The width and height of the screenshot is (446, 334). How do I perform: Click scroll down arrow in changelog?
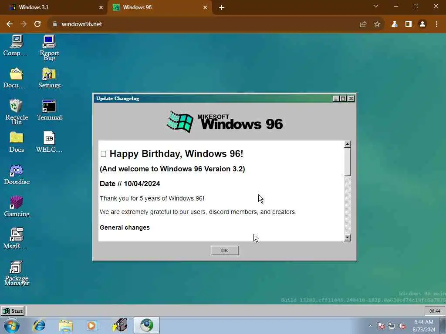click(x=347, y=237)
